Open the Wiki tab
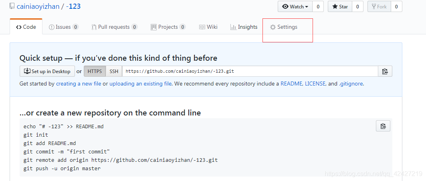426x181 pixels. (x=208, y=27)
